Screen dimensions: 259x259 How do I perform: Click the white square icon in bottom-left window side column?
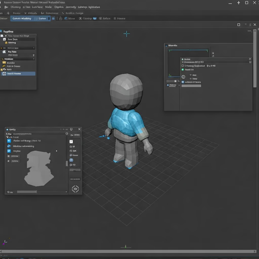[x=71, y=142]
